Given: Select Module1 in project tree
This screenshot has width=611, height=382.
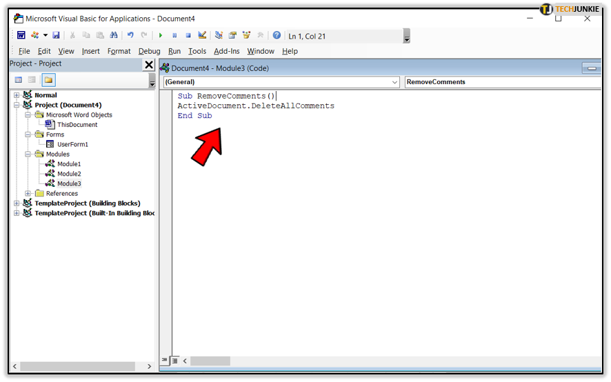Looking at the screenshot, I should (69, 164).
